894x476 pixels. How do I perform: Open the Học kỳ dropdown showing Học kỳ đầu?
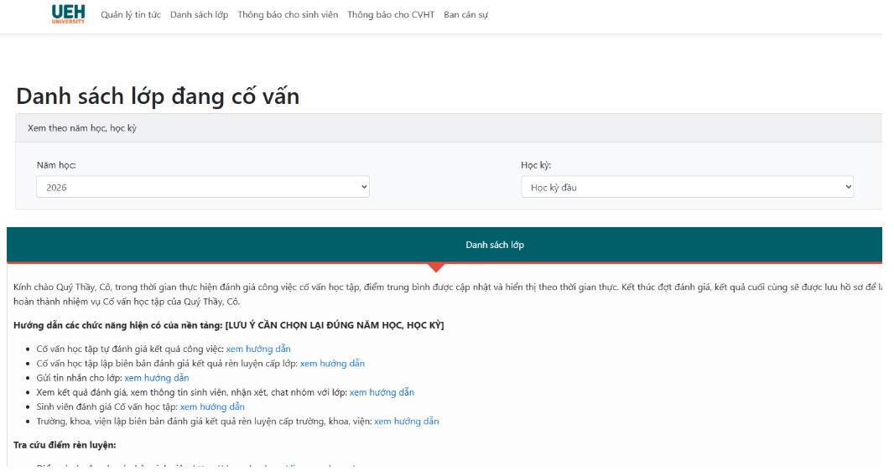(x=687, y=187)
